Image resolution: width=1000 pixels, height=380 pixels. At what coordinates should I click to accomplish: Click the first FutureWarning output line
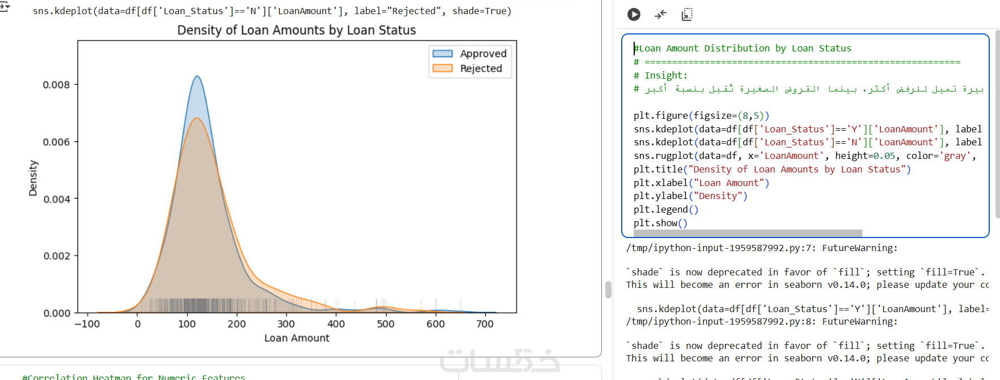[762, 248]
